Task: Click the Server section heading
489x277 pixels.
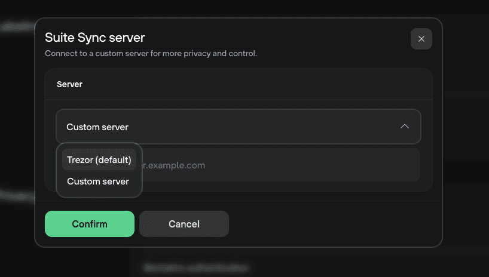Action: pos(69,84)
